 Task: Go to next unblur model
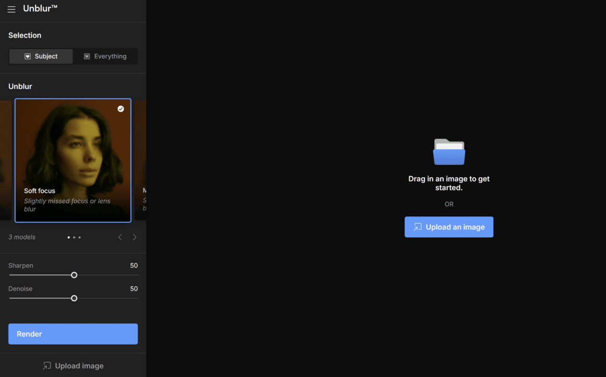pyautogui.click(x=135, y=237)
